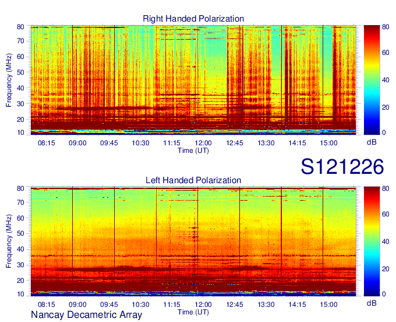Click the 20 dB tick on the Left Handed color bar
Screen dimensions: 396x322
(386, 269)
